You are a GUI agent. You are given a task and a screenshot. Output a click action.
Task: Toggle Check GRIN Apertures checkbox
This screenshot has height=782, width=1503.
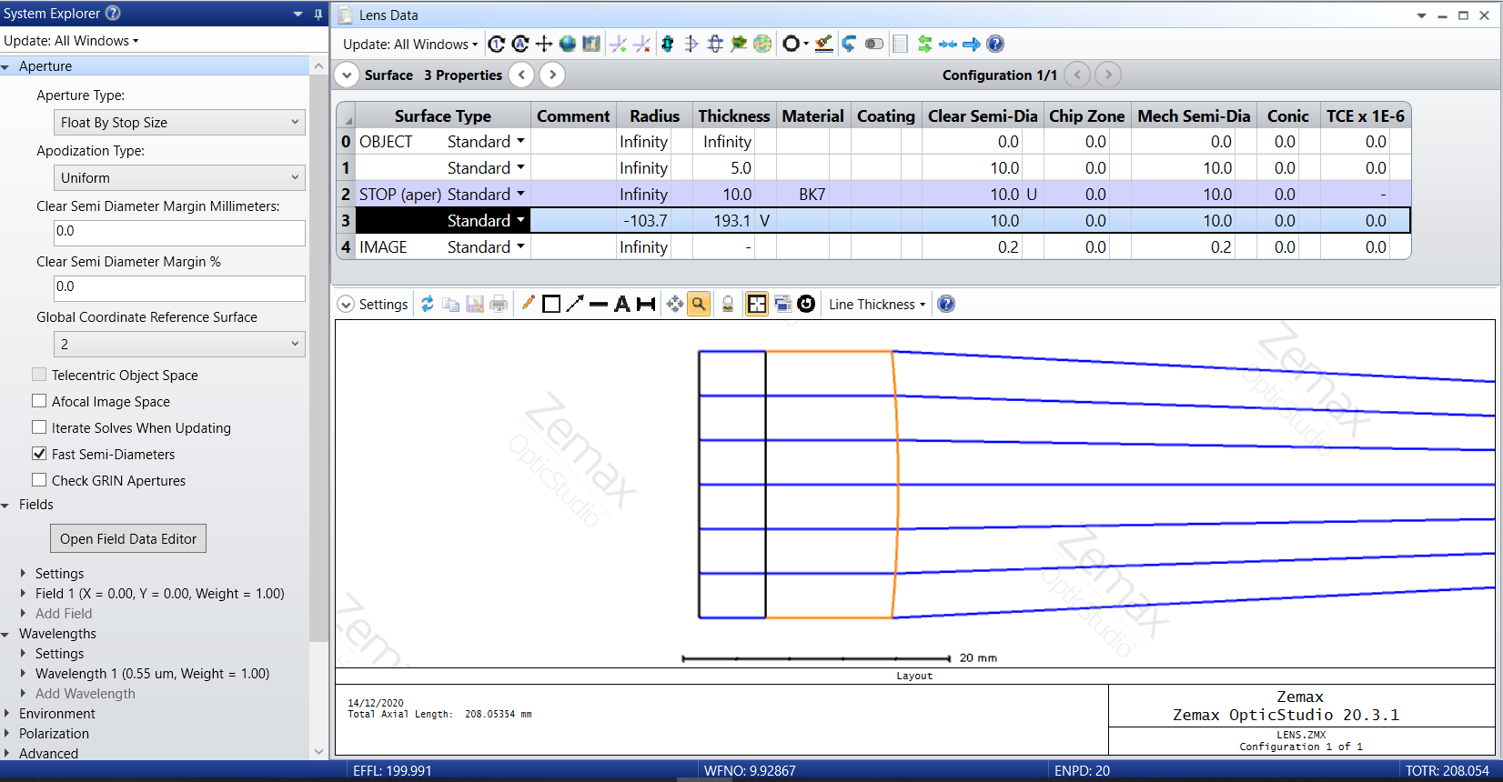click(x=39, y=480)
